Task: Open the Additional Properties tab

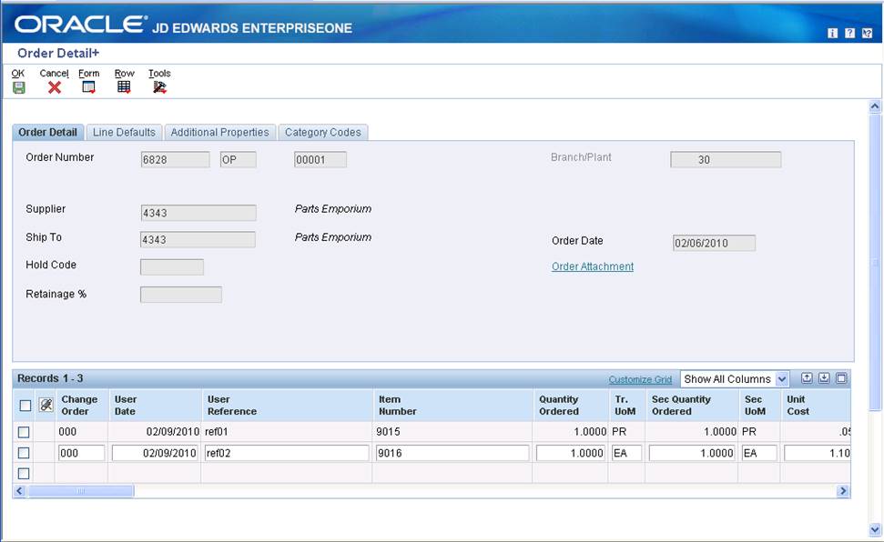Action: pyautogui.click(x=220, y=133)
